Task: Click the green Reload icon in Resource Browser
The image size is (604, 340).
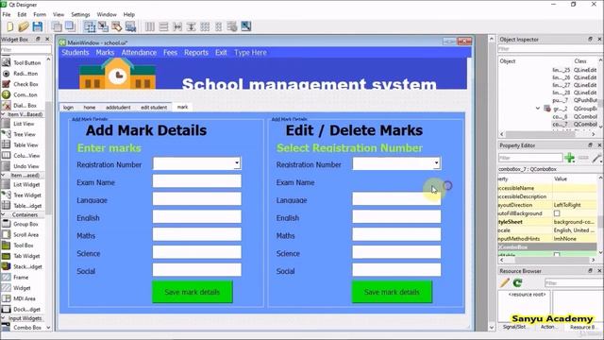Action: coord(518,283)
